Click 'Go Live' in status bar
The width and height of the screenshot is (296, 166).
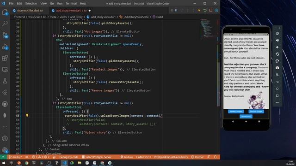[x=127, y=157]
